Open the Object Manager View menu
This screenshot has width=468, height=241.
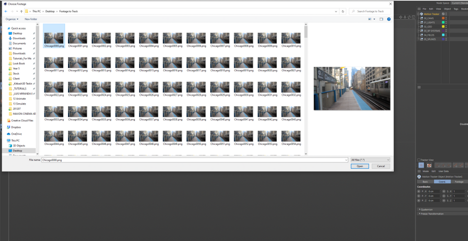click(438, 9)
